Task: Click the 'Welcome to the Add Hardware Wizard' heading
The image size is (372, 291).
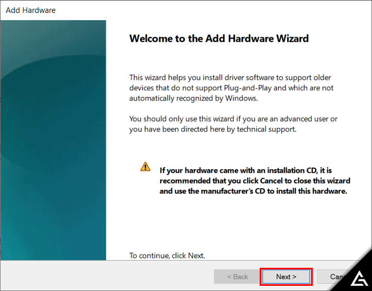Action: (x=219, y=39)
